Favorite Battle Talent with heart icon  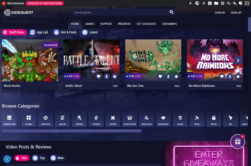(x=99, y=76)
